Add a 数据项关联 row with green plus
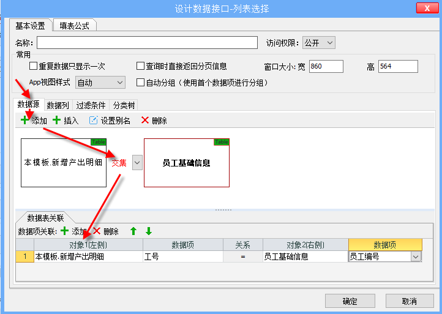Image resolution: width=442 pixels, height=314 pixels. tap(64, 231)
